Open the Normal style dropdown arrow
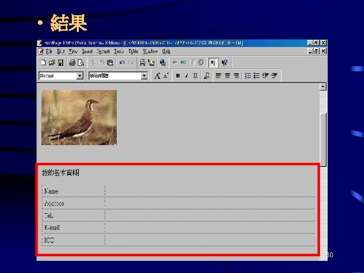The image size is (364, 273). [80, 76]
